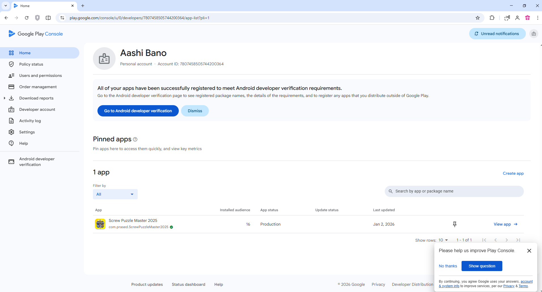Viewport: 542px width, 292px height.
Task: Open Status dashboard footer link
Action: pos(188,284)
